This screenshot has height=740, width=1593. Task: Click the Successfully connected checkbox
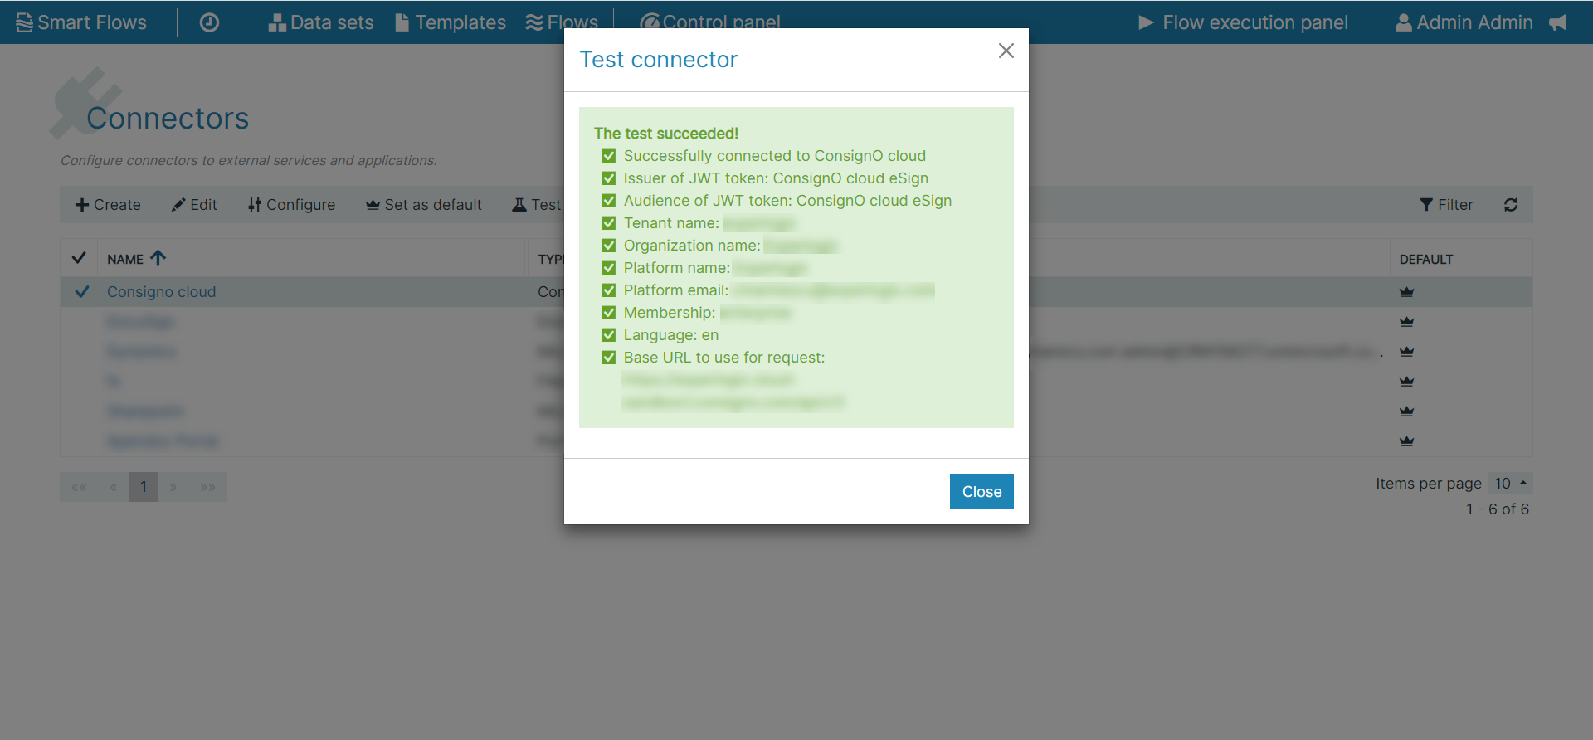point(609,156)
